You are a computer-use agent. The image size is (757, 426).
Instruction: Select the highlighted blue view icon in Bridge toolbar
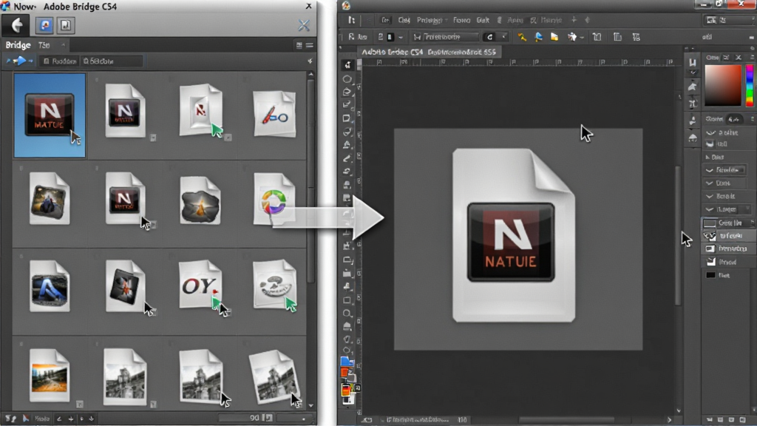(45, 25)
